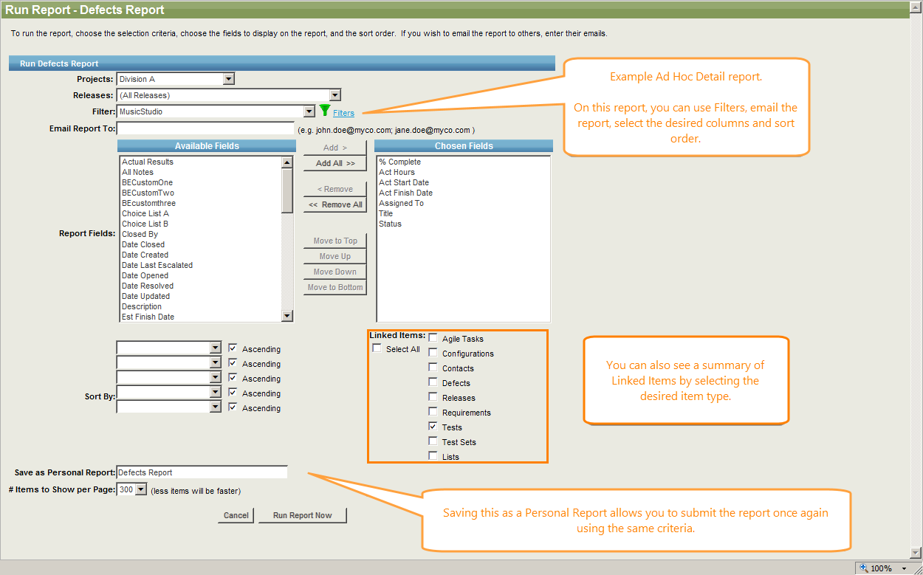Image resolution: width=923 pixels, height=575 pixels.
Task: Click the green filter funnel icon
Action: point(324,111)
